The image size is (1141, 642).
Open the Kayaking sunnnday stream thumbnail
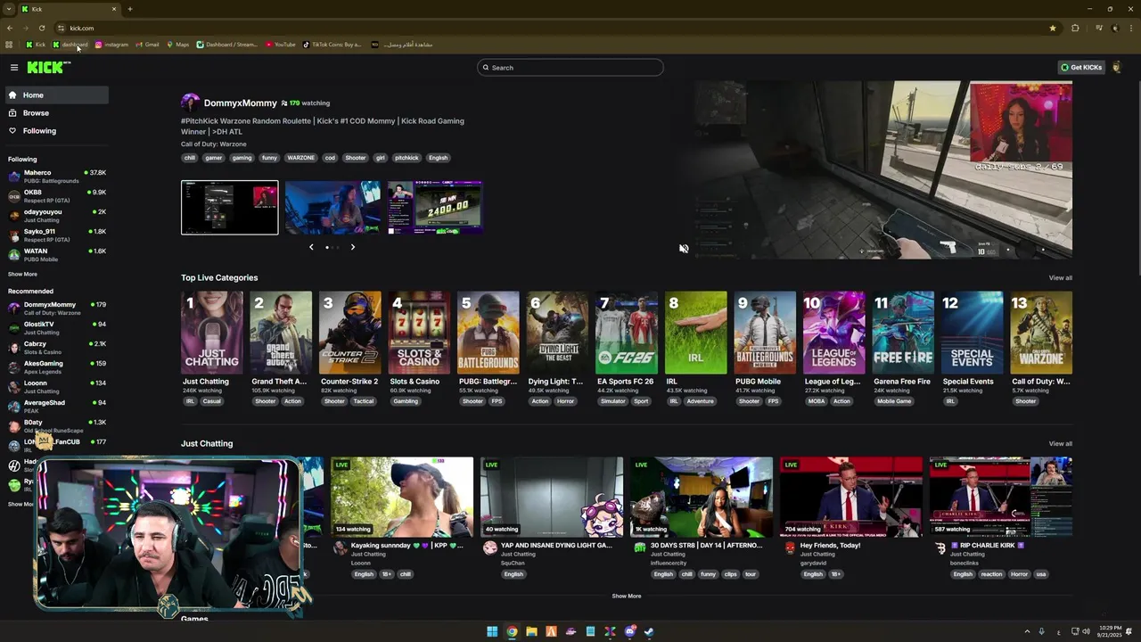coord(402,498)
